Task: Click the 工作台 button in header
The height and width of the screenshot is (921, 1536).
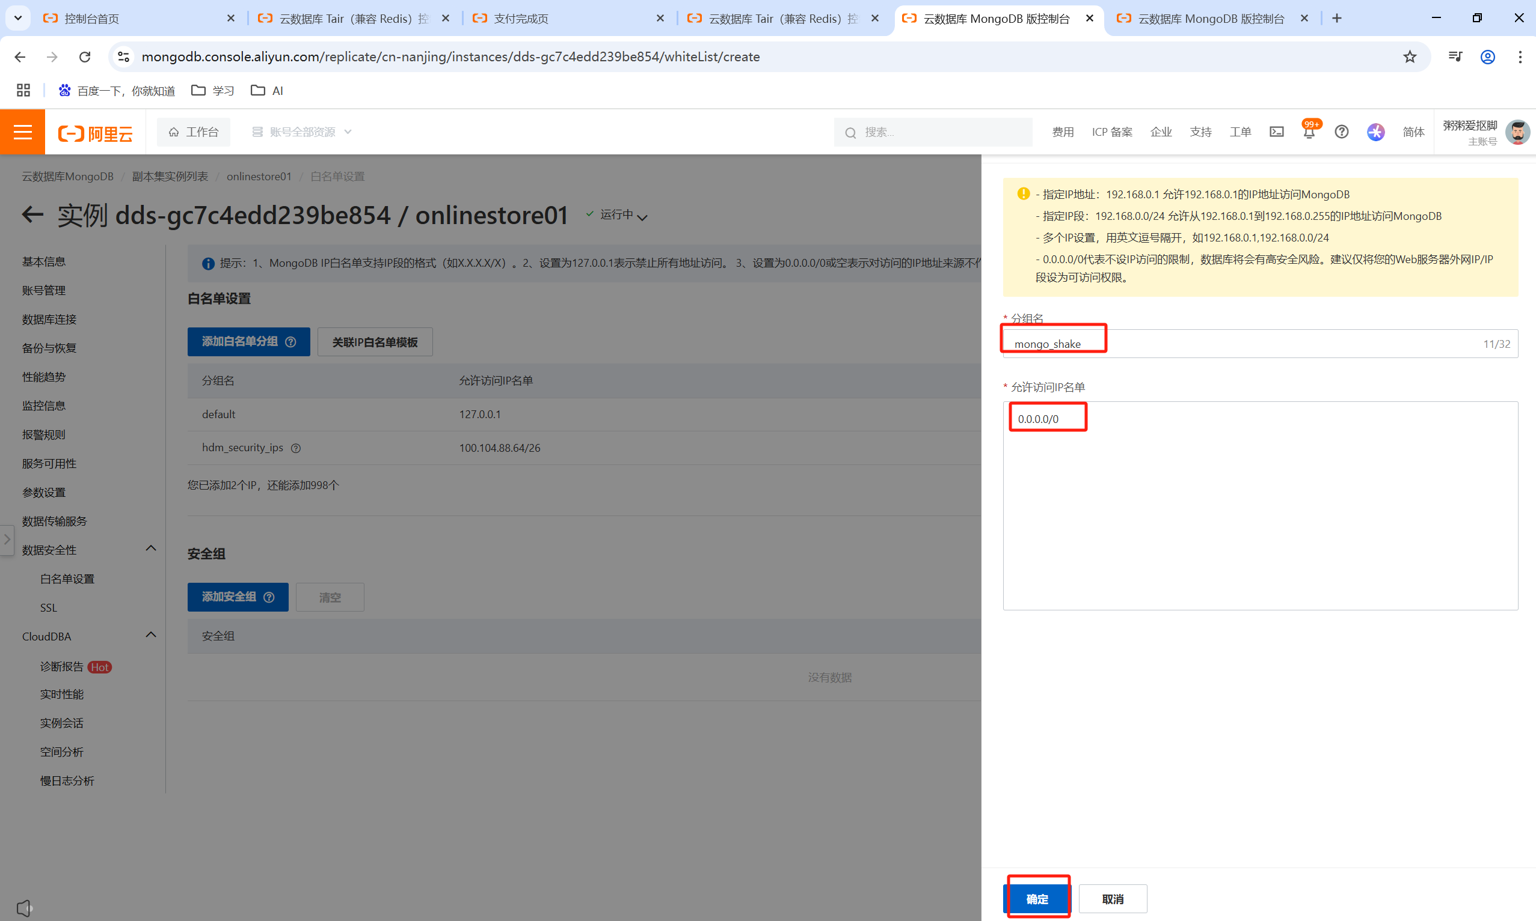Action: pyautogui.click(x=193, y=132)
